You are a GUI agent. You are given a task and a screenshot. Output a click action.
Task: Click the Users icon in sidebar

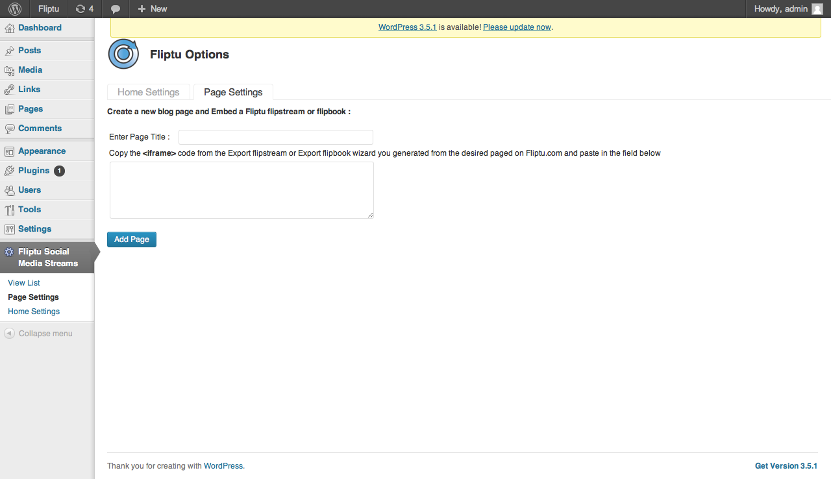pyautogui.click(x=10, y=190)
